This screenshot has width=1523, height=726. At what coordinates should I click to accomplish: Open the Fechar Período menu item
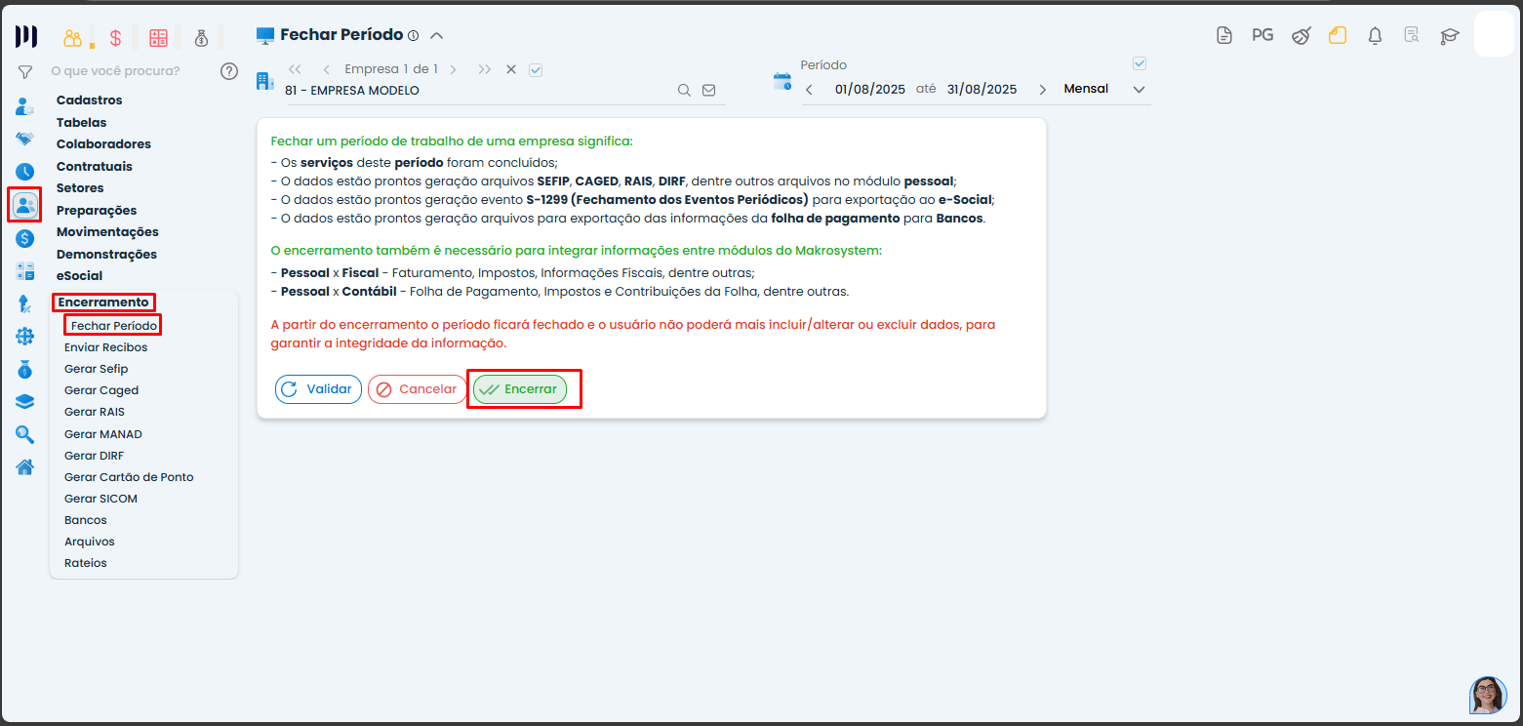(x=112, y=325)
